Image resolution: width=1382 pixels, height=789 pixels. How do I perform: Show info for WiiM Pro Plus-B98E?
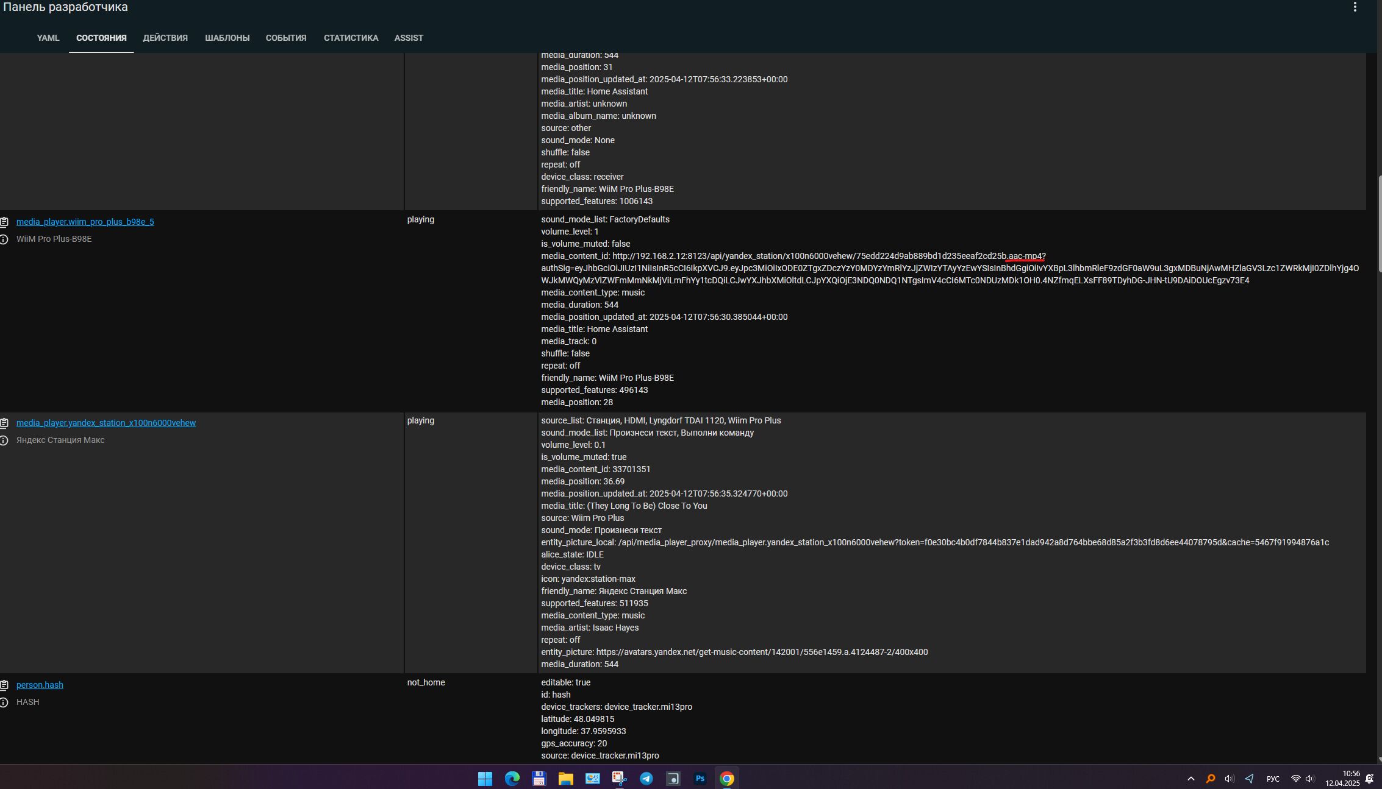click(4, 239)
